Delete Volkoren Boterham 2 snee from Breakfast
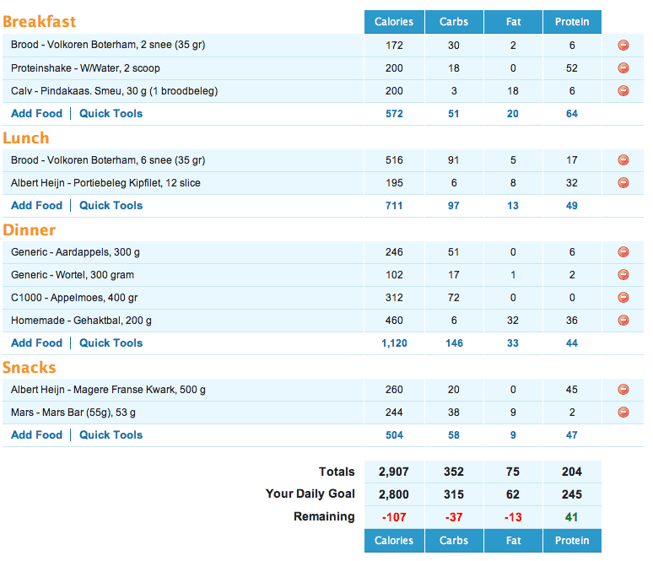This screenshot has width=653, height=561. point(623,46)
